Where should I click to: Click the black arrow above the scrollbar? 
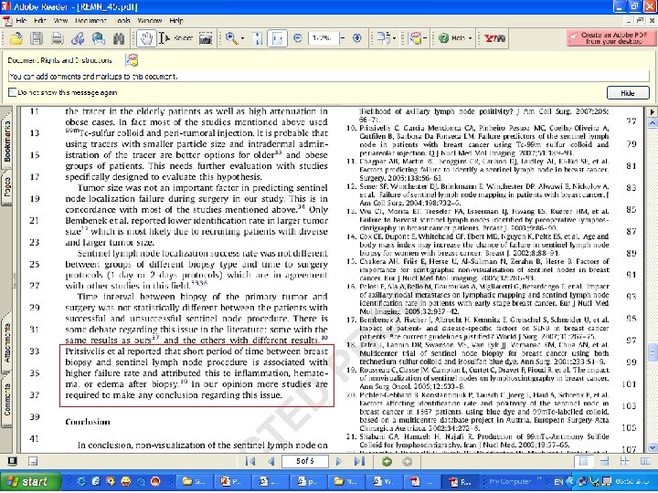pos(653,112)
